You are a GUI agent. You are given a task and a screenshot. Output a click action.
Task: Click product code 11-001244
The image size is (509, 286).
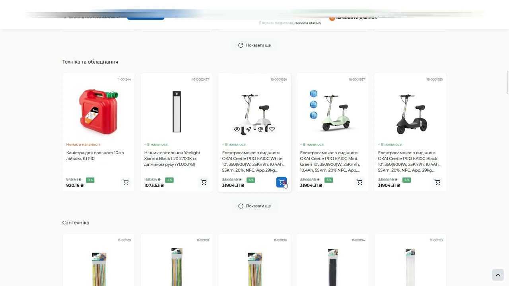124,79
